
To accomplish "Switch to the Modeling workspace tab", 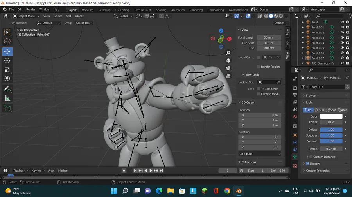I will pos(87,10).
